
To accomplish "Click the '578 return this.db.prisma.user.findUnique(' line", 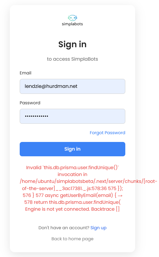I will tap(72, 202).
